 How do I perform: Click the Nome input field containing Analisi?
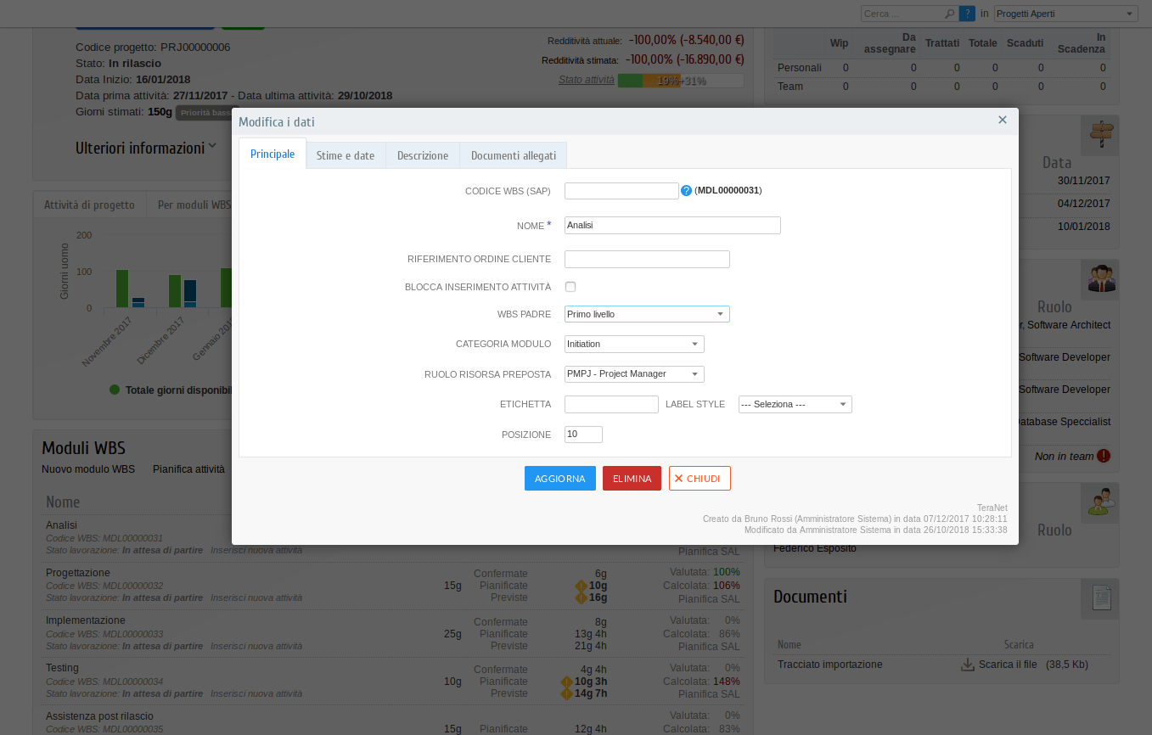(672, 225)
